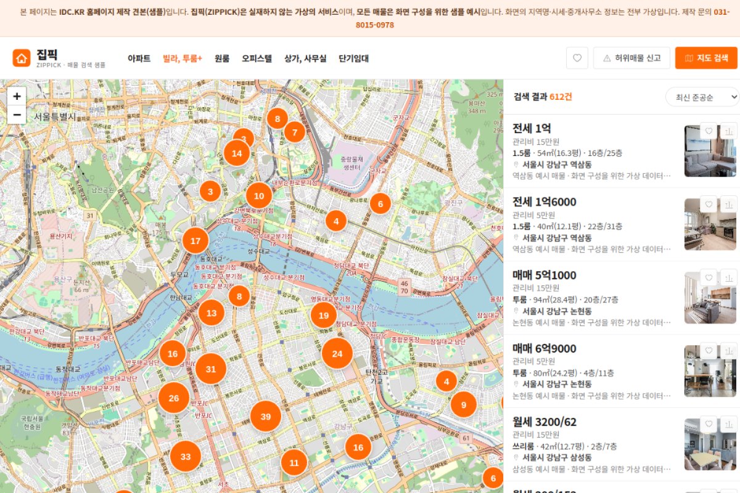Viewport: 740px width, 493px height.
Task: Toggle favorite on 매매 5억1000 listing
Action: pos(709,278)
